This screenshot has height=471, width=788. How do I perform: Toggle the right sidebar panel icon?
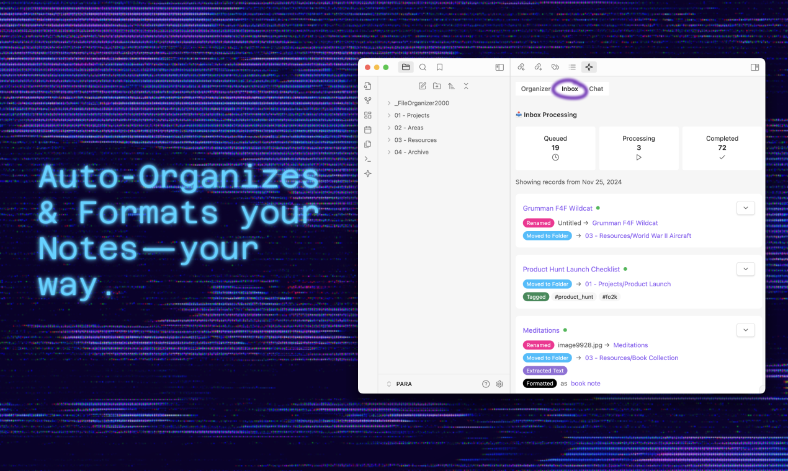(754, 67)
